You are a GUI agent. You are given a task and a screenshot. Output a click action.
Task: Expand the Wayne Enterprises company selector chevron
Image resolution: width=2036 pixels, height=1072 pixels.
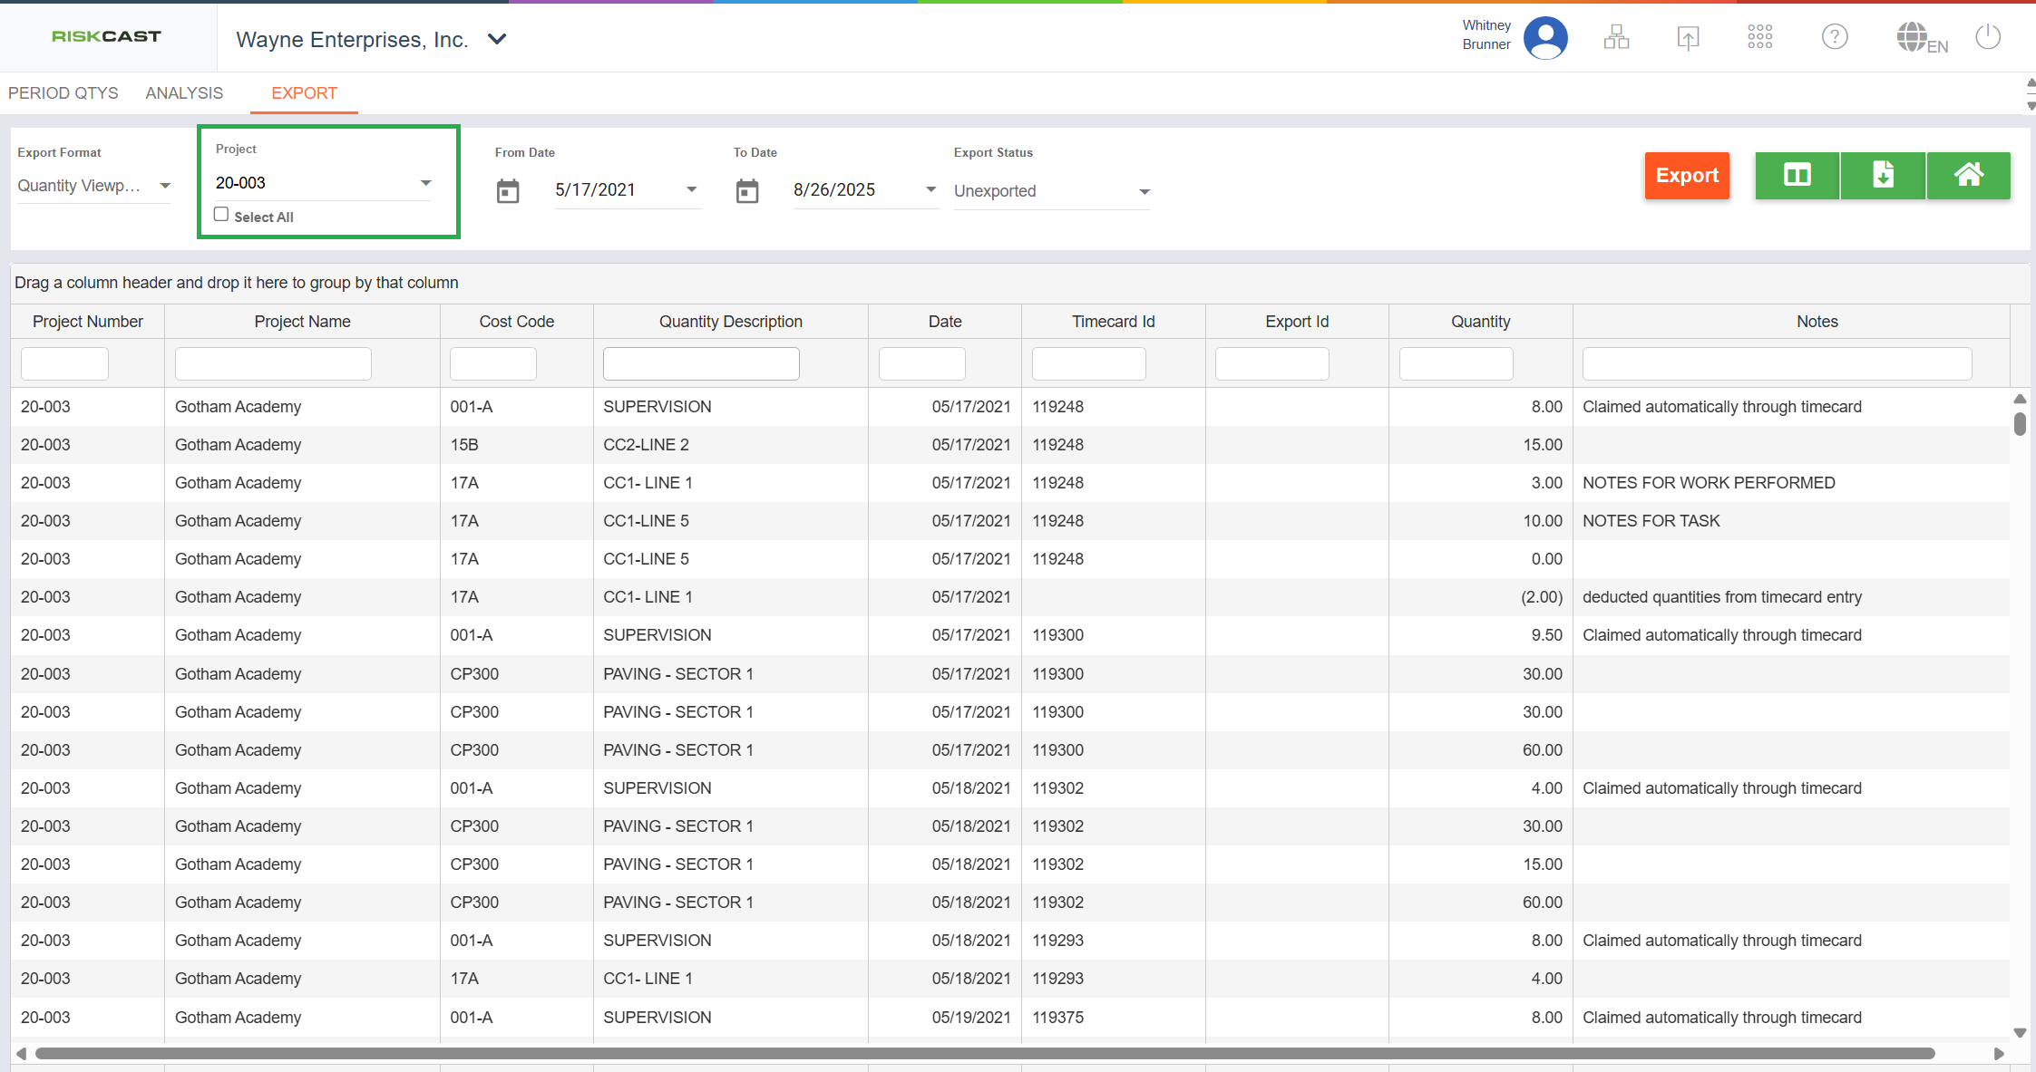tap(497, 39)
